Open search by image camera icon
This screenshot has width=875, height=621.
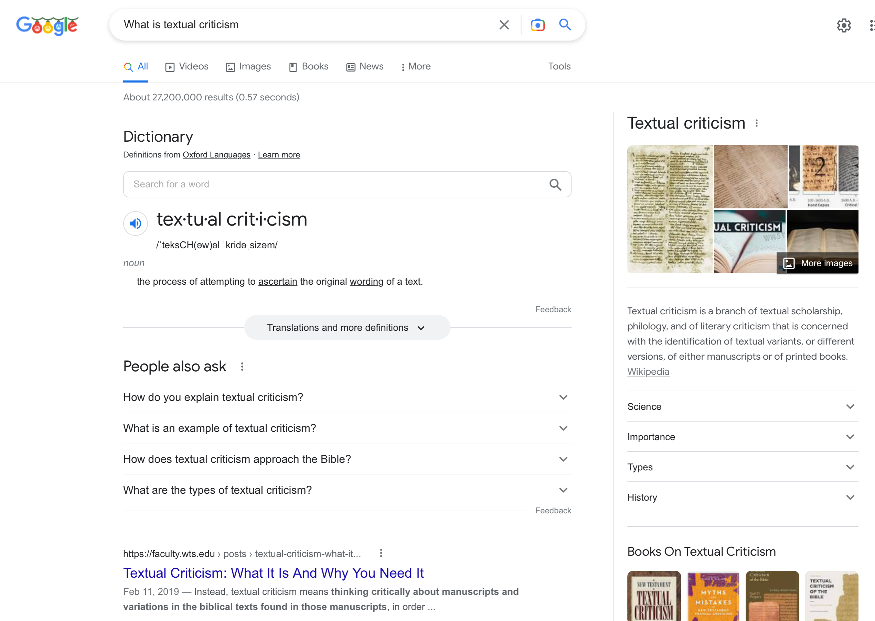point(537,25)
